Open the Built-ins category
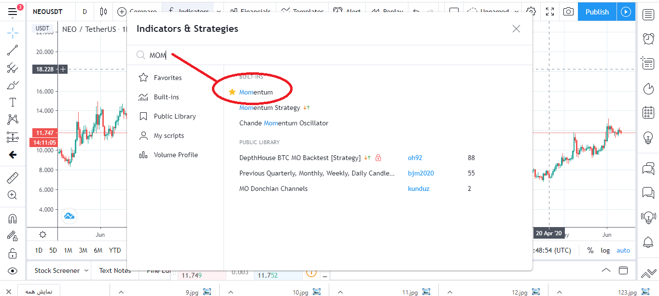The width and height of the screenshot is (659, 296). point(159,97)
